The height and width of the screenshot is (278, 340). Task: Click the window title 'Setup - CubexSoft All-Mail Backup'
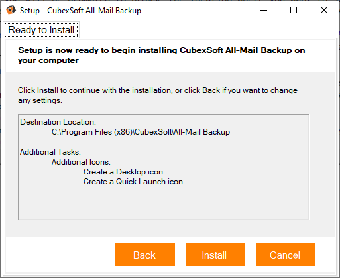80,11
